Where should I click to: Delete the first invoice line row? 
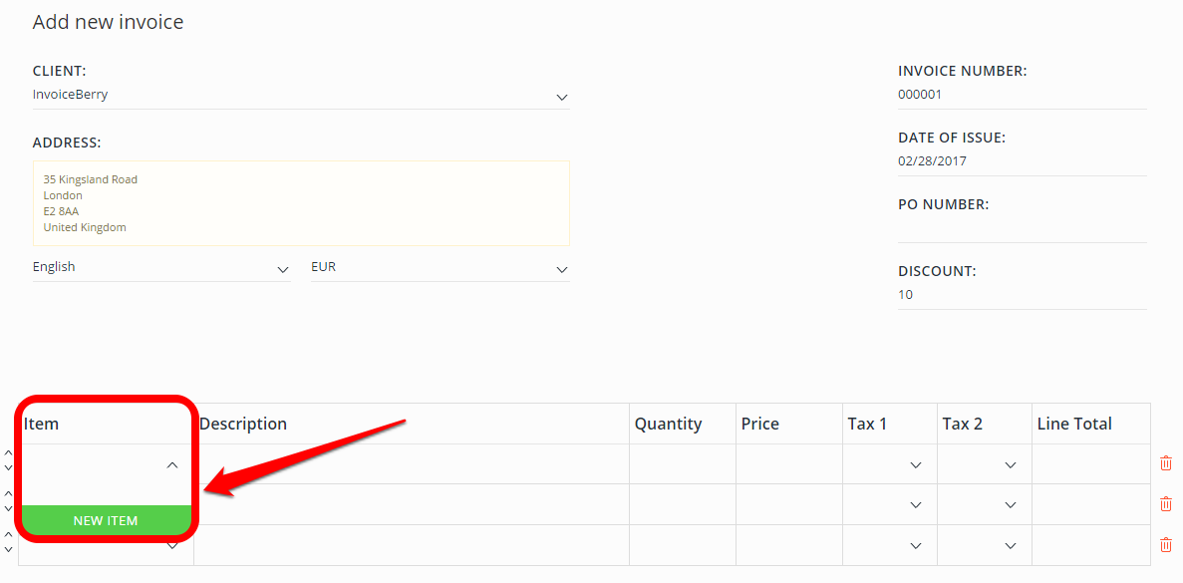point(1166,463)
